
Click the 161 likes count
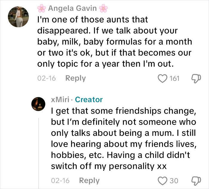[x=174, y=79]
